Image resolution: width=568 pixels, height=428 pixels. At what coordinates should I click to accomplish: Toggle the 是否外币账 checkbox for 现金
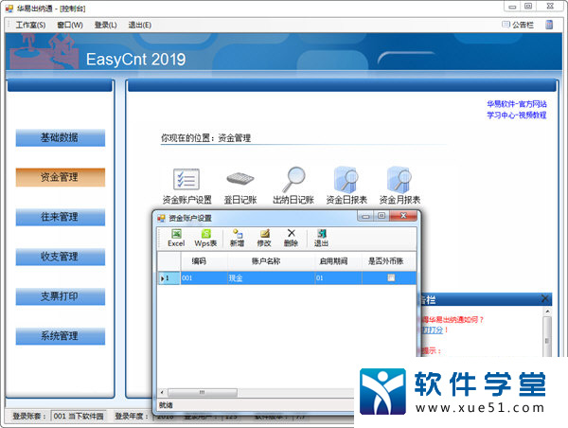[x=391, y=277]
